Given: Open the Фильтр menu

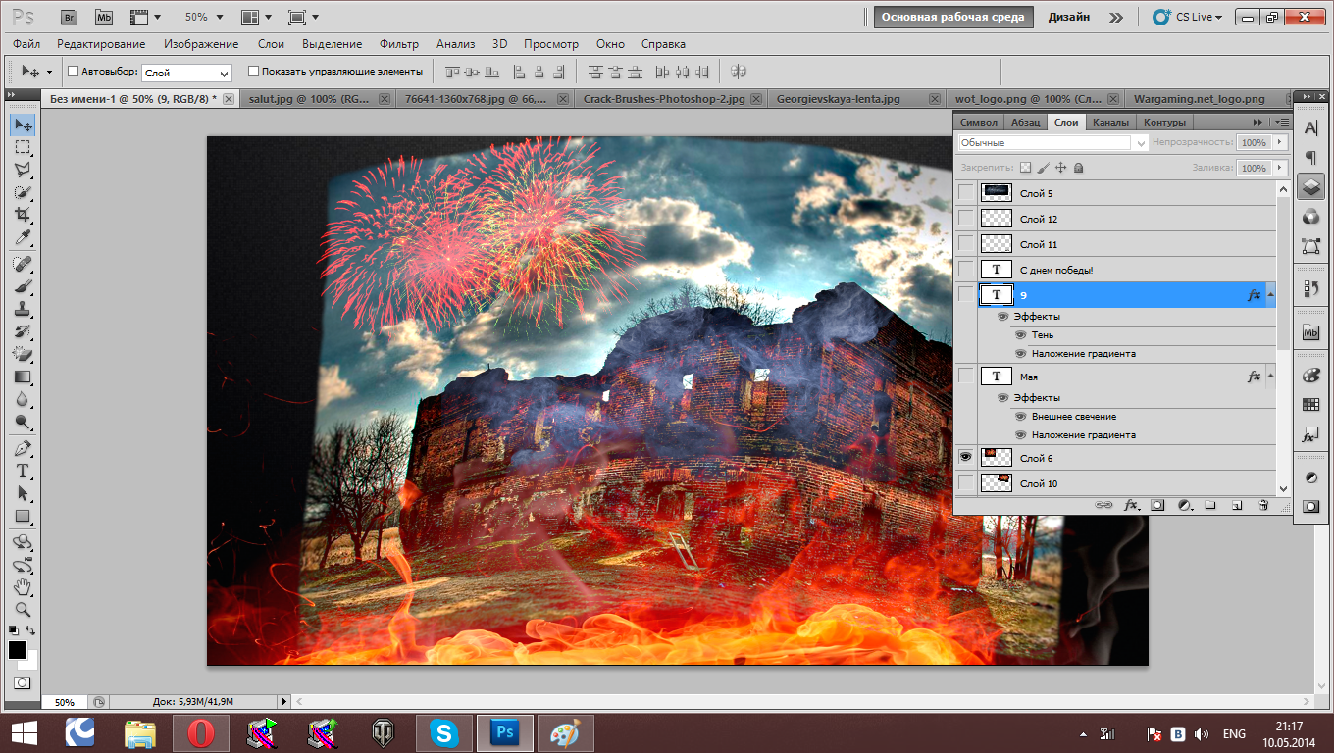Looking at the screenshot, I should (398, 44).
